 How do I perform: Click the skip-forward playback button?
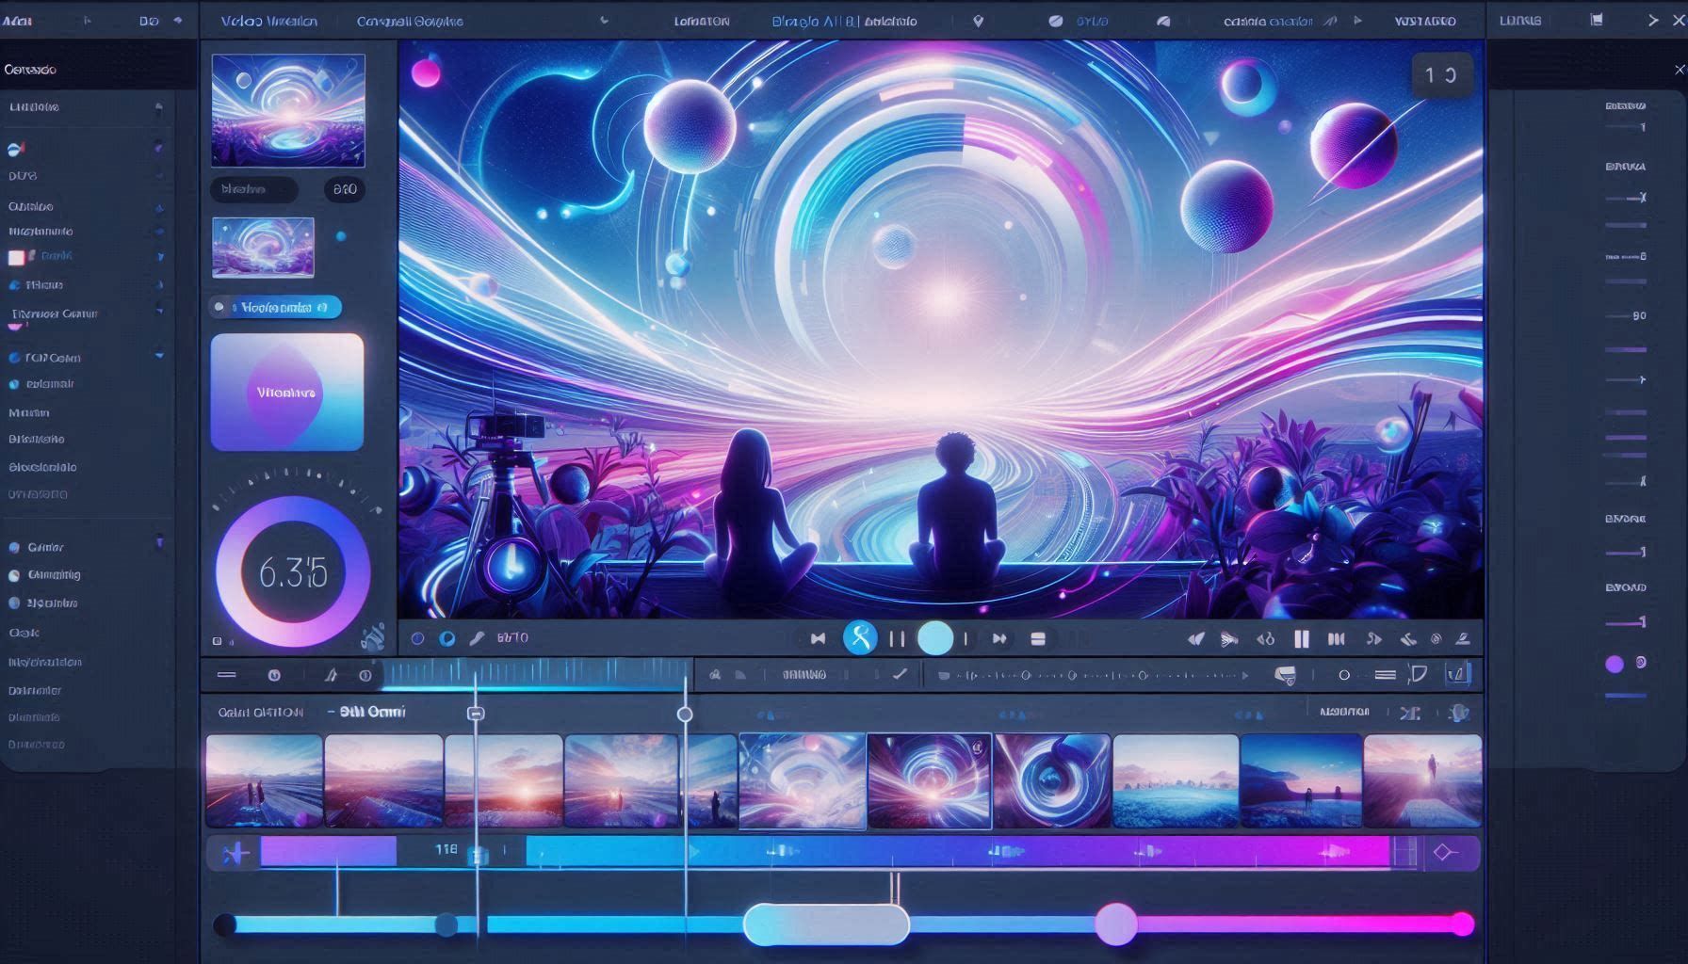[998, 638]
